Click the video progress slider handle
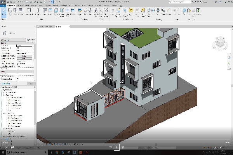 (x=7, y=139)
